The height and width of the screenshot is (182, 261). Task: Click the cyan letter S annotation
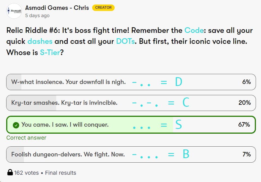coord(178,125)
